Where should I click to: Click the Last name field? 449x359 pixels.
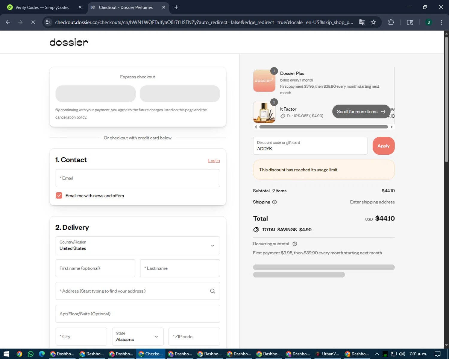point(180,268)
